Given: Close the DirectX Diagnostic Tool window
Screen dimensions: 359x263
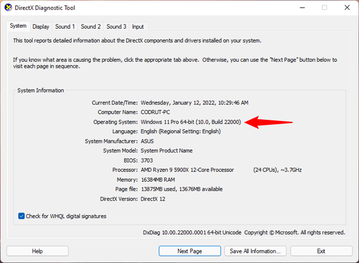Looking at the screenshot, I should point(347,8).
